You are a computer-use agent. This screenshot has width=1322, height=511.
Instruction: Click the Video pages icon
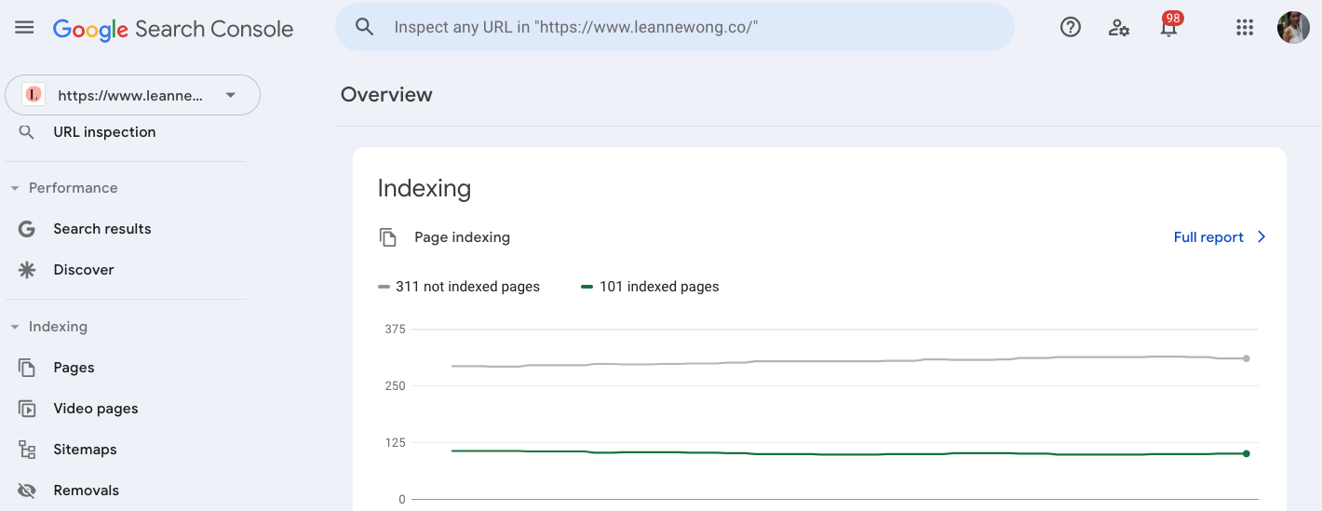pyautogui.click(x=27, y=409)
